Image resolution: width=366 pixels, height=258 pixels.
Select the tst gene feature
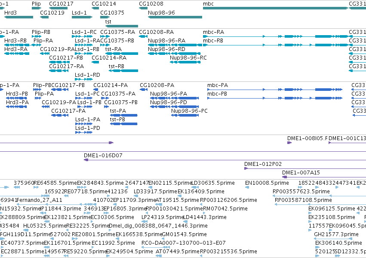click(x=122, y=26)
